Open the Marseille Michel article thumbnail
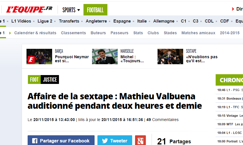243x145 pixels. pyautogui.click(x=105, y=57)
